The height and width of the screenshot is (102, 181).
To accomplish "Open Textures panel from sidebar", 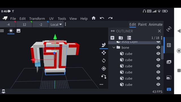I will (169, 62).
